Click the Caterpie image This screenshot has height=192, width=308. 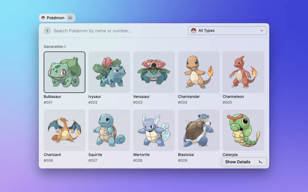click(x=244, y=130)
